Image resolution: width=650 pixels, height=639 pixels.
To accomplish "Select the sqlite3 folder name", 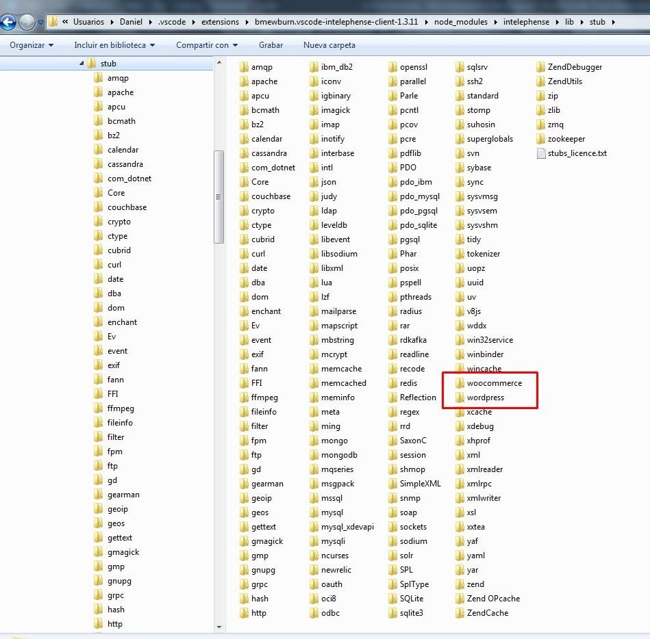I will pyautogui.click(x=411, y=613).
